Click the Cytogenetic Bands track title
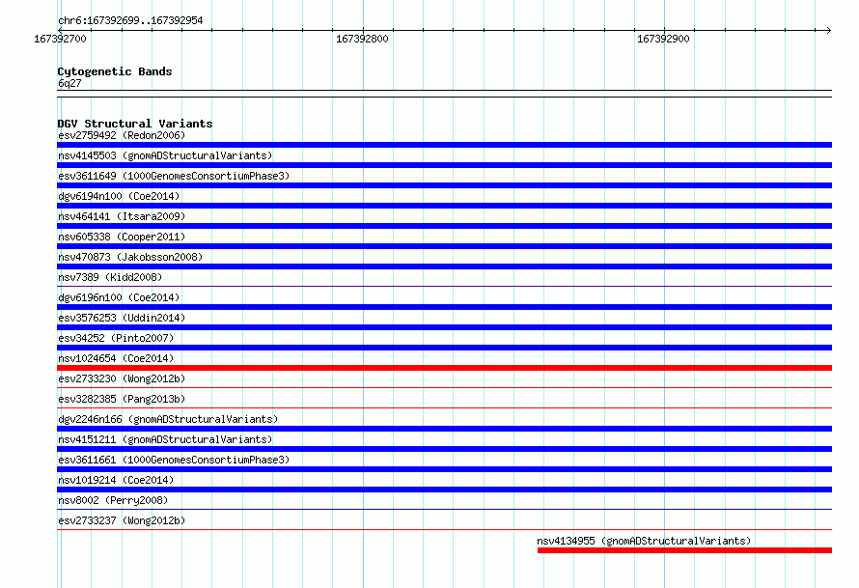The image size is (859, 588). [x=115, y=71]
